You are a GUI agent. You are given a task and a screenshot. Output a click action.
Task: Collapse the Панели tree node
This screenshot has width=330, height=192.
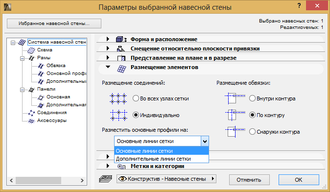(23, 90)
